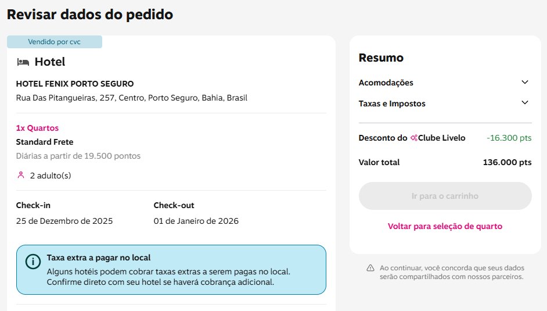Click the green -16.300 pts discount
This screenshot has width=547, height=311.
pos(509,138)
